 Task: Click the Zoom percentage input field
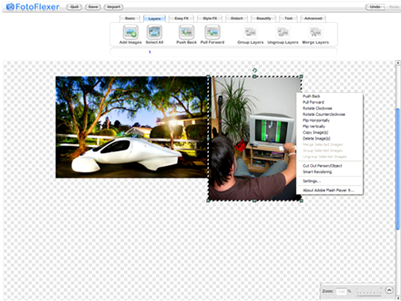341,291
